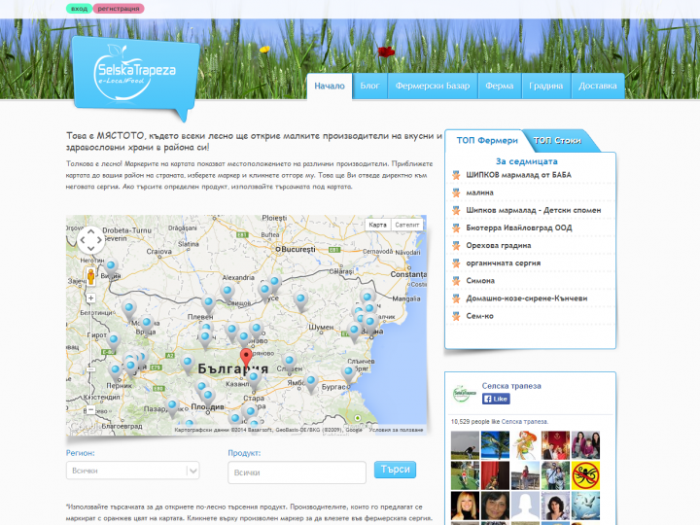Zoom out with the map minus button
700x525 pixels.
[x=90, y=409]
